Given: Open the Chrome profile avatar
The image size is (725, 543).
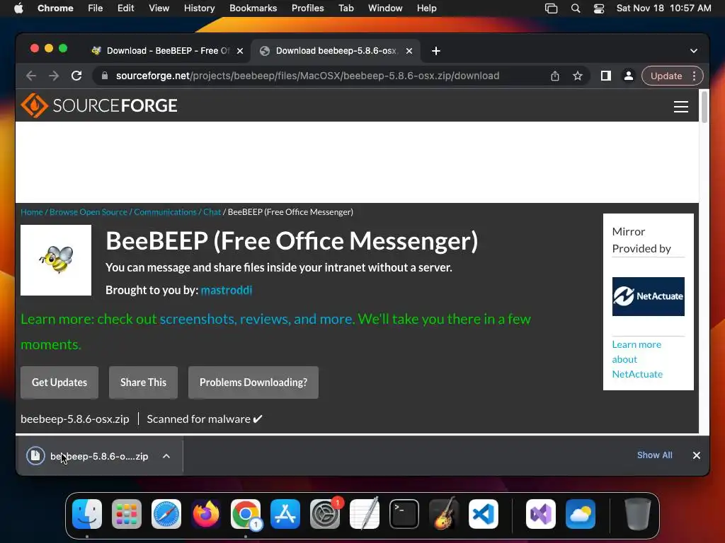Looking at the screenshot, I should 629,76.
